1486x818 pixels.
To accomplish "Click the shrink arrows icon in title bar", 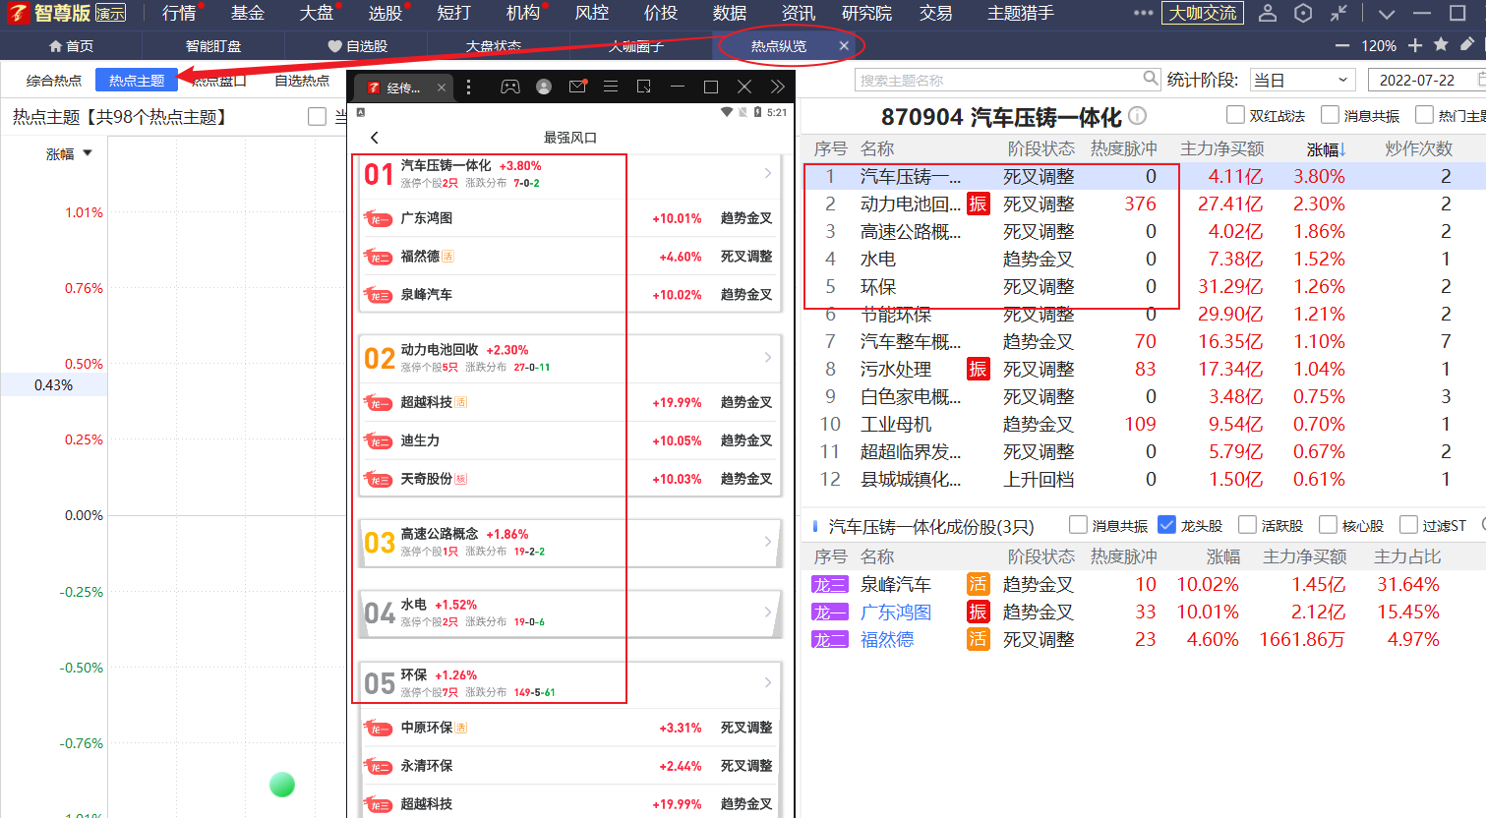I will click(1338, 13).
